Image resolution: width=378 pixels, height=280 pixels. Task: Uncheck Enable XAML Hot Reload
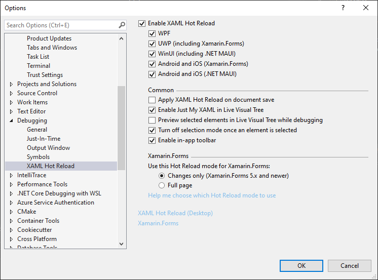click(142, 23)
